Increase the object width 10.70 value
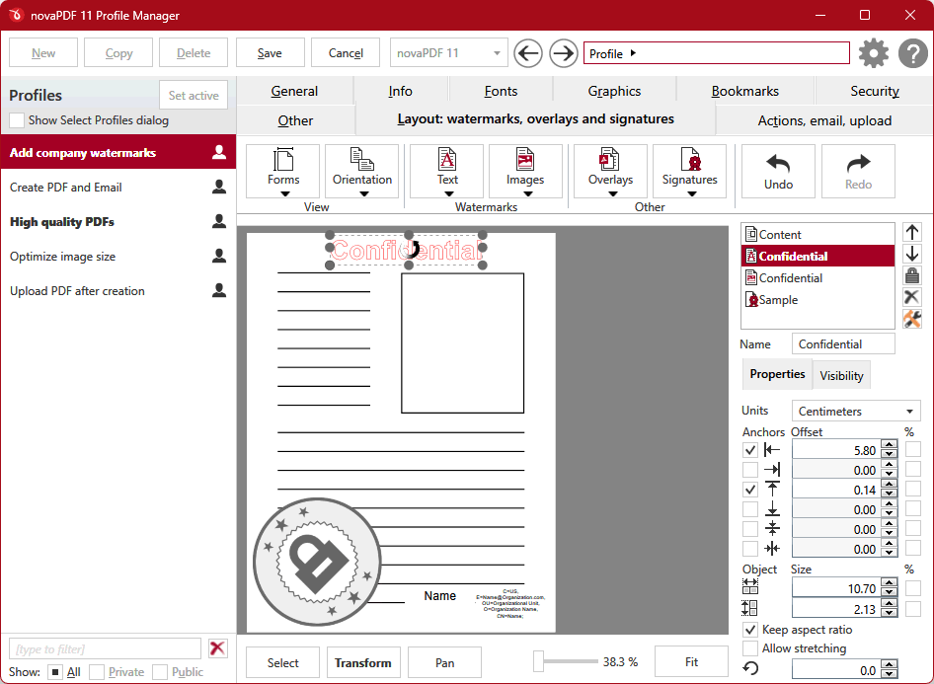 890,583
